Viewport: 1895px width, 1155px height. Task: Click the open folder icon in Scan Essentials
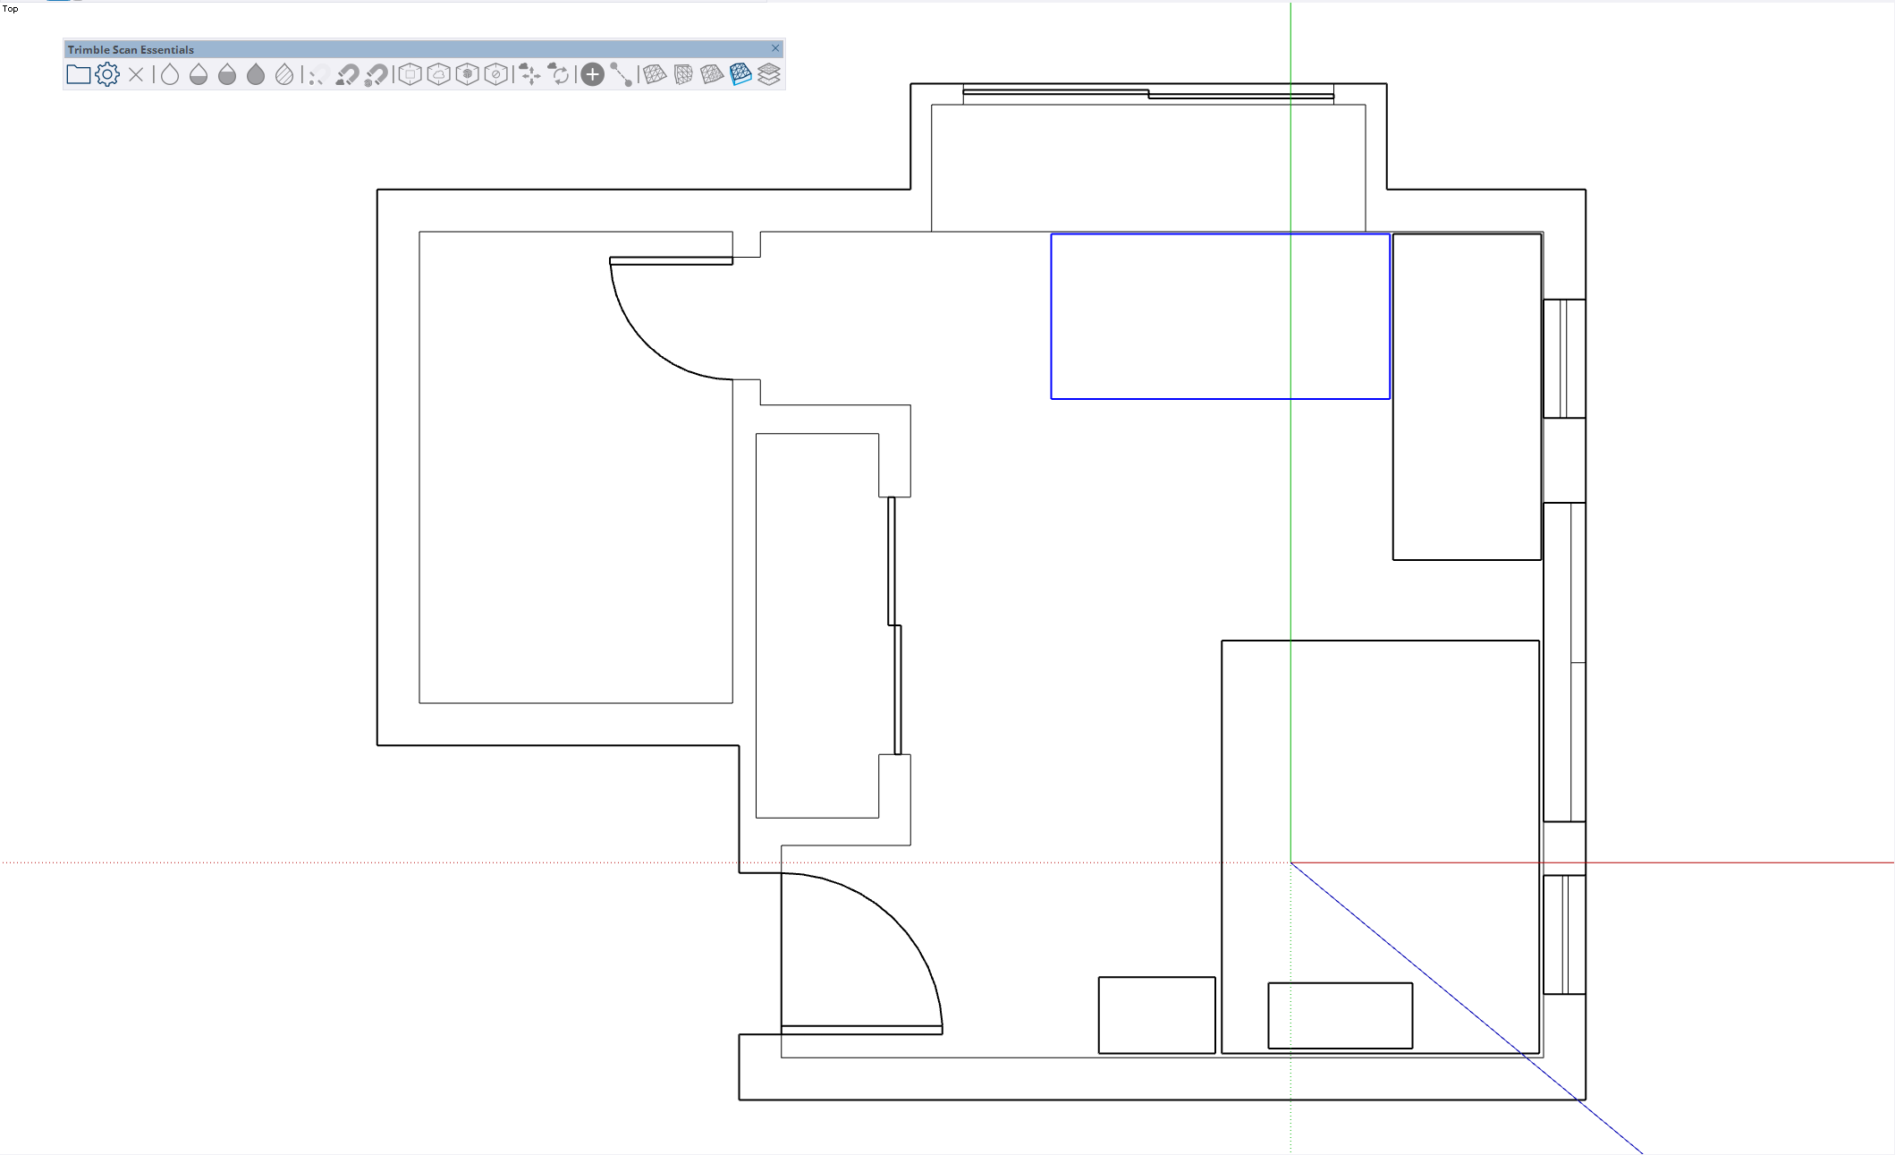pyautogui.click(x=78, y=74)
